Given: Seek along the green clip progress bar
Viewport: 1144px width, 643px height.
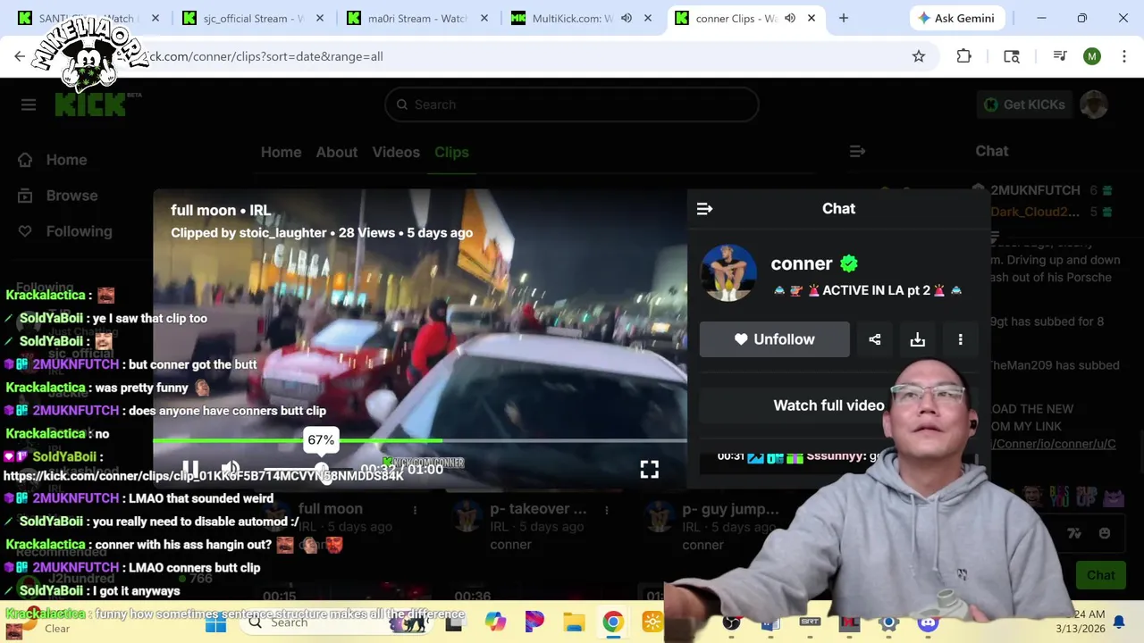Looking at the screenshot, I should [420, 441].
